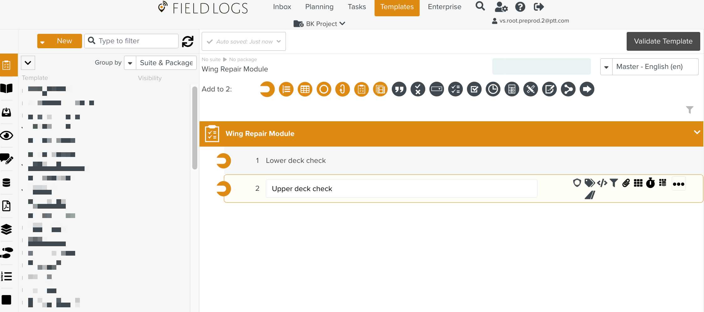The height and width of the screenshot is (312, 704).
Task: Click the Validate Template button
Action: [663, 41]
